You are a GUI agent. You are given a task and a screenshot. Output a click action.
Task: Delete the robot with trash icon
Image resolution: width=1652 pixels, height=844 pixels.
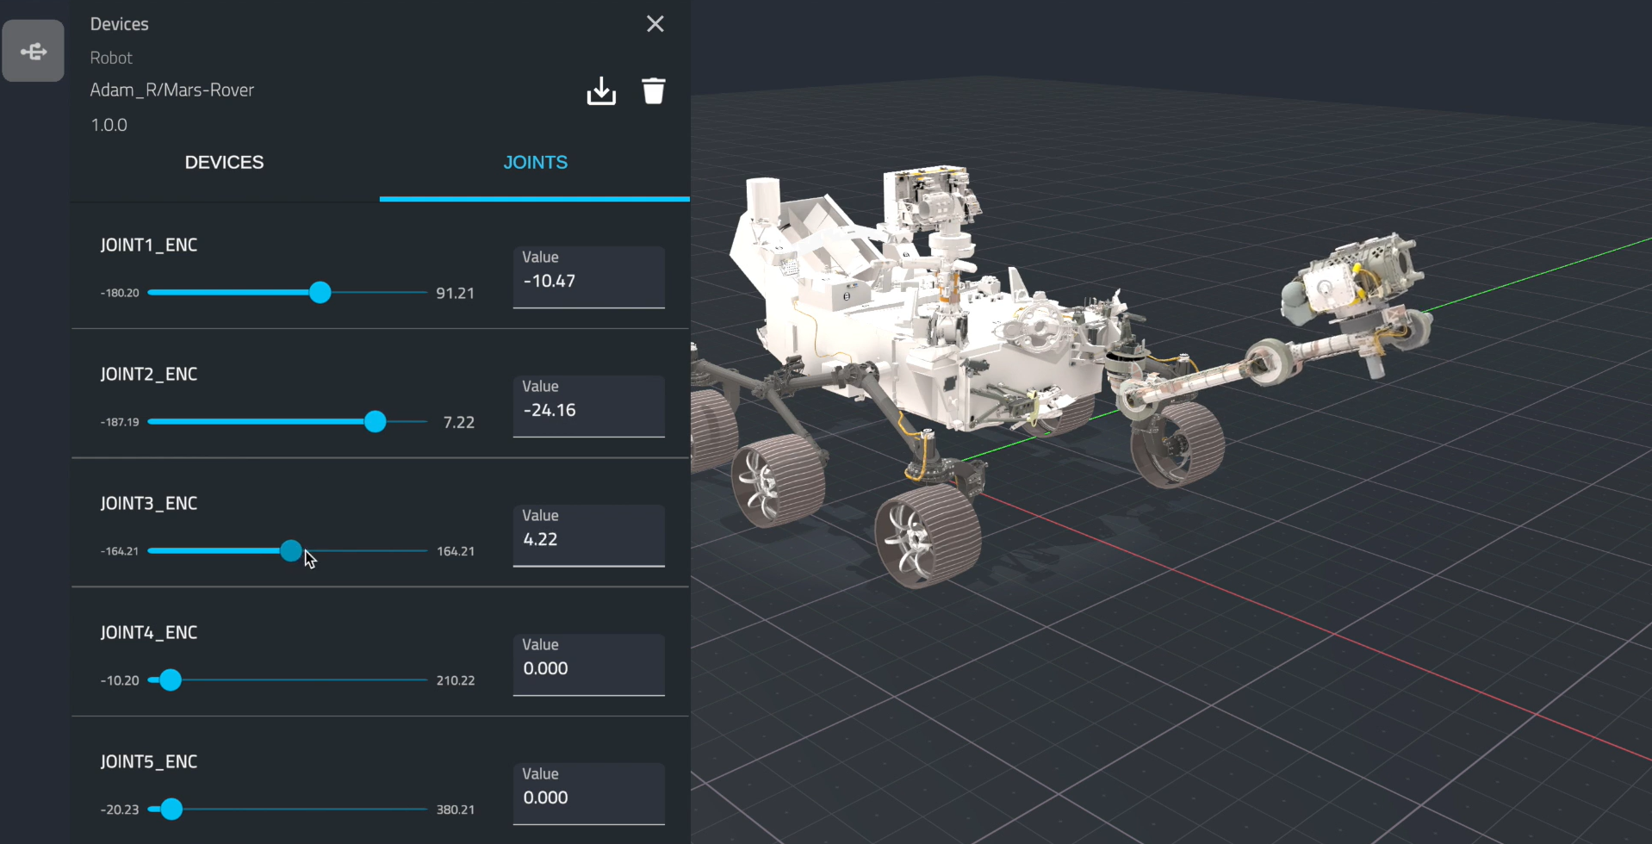coord(654,90)
